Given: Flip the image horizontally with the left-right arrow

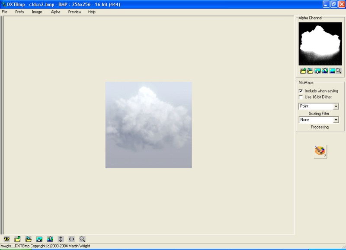Looking at the screenshot, I should (x=71, y=239).
